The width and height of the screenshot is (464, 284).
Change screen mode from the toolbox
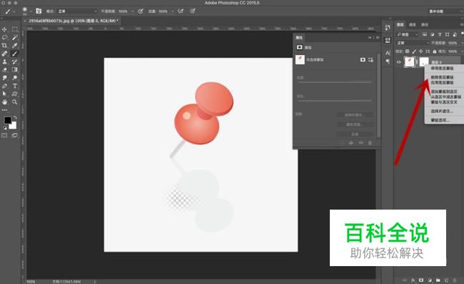pos(14,135)
